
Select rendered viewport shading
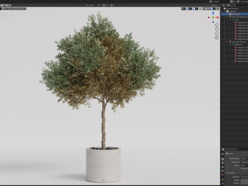click(211, 9)
